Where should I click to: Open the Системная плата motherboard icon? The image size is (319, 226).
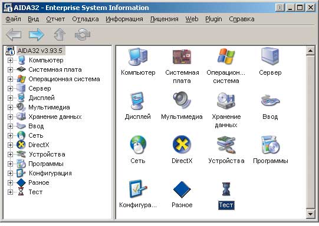point(182,56)
